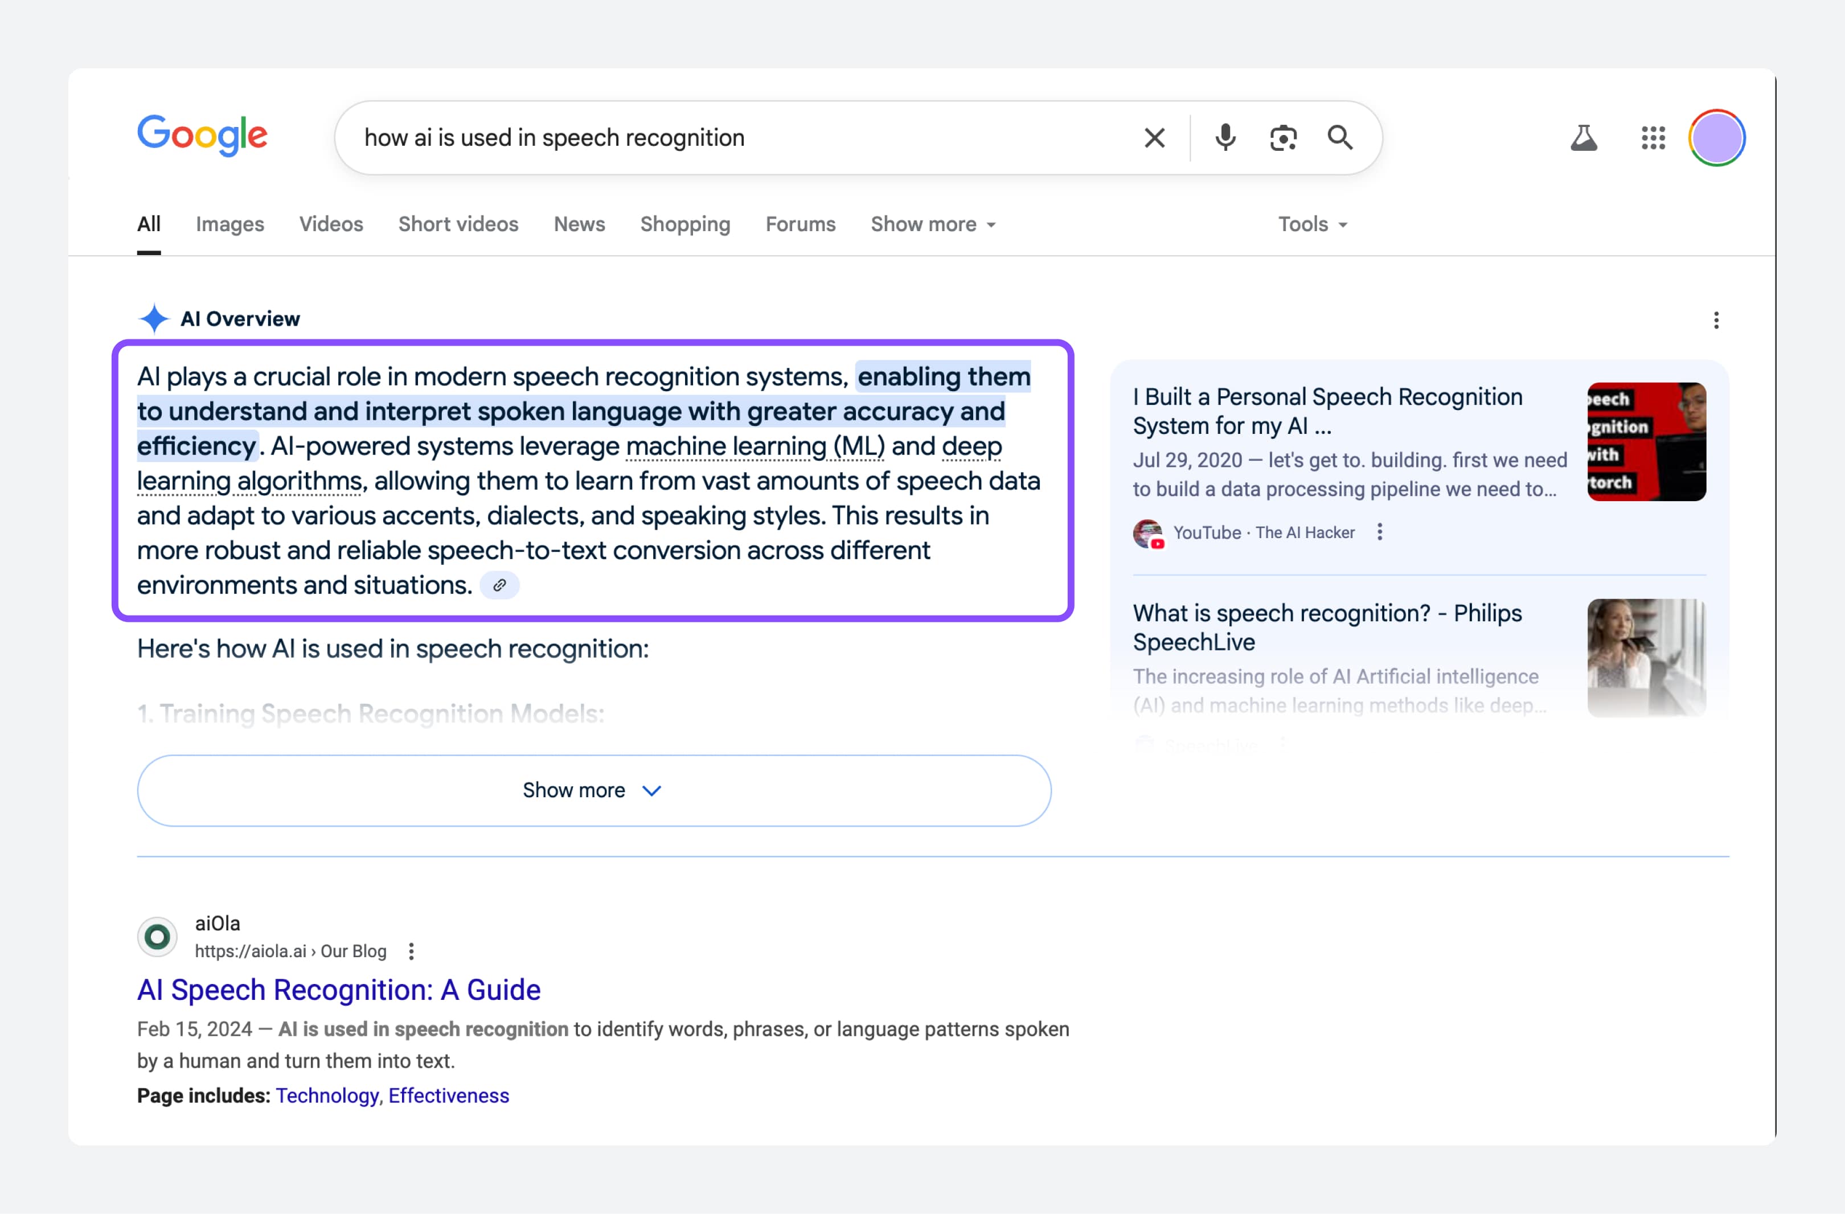Image resolution: width=1845 pixels, height=1214 pixels.
Task: Open the Google account profile avatar
Action: (1716, 138)
